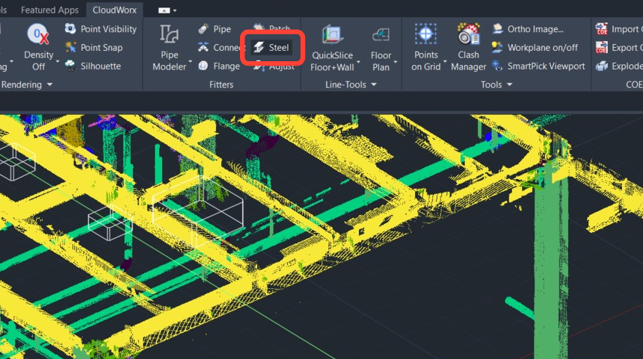Expand the Line-Tools panel dropdown
The width and height of the screenshot is (643, 359).
pos(374,85)
